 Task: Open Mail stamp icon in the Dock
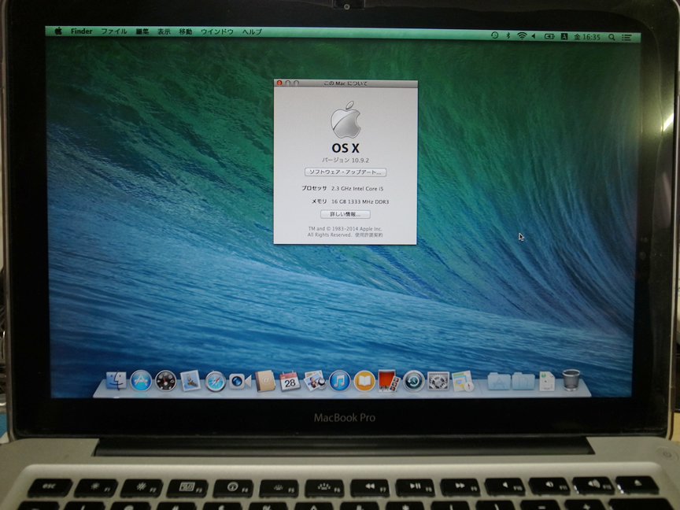pyautogui.click(x=190, y=381)
